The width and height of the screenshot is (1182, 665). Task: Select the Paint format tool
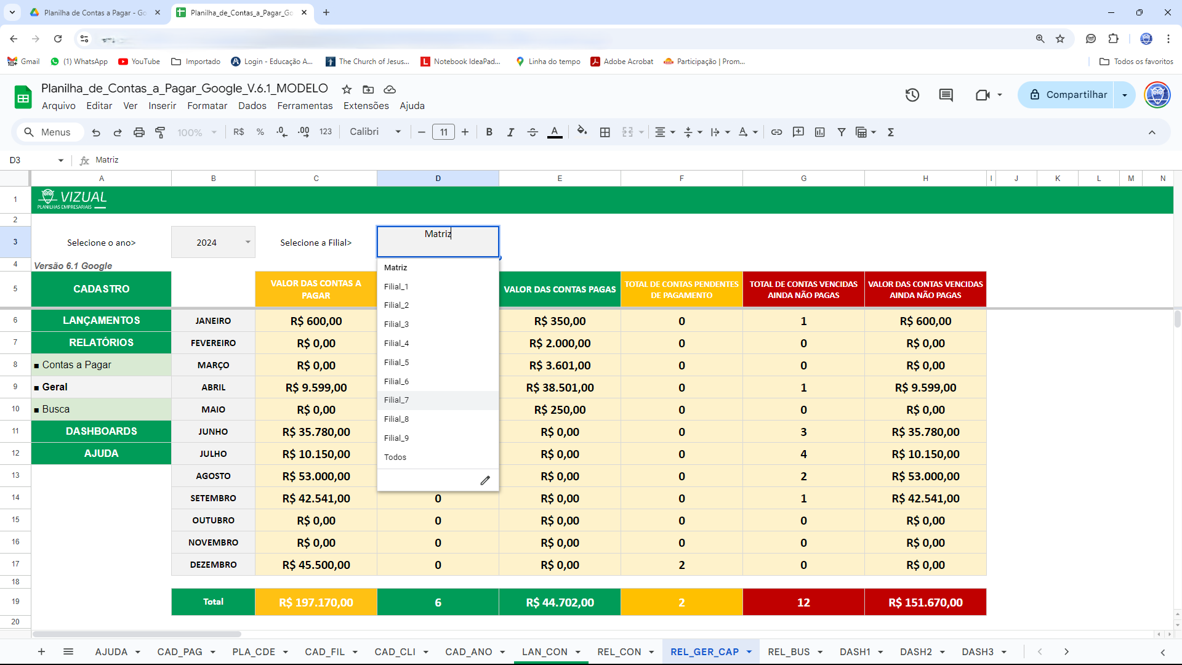(x=160, y=132)
